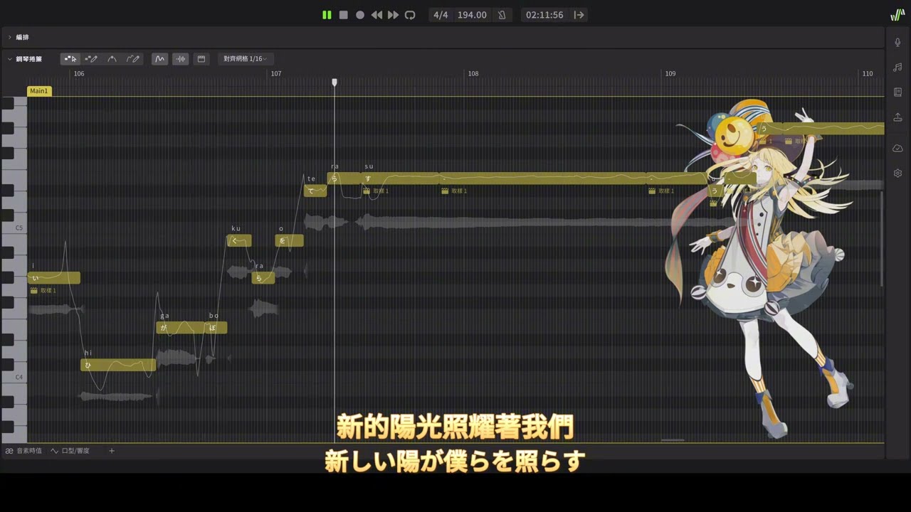Click the 02:11:56 time position display
Image resolution: width=911 pixels, height=512 pixels.
(544, 15)
